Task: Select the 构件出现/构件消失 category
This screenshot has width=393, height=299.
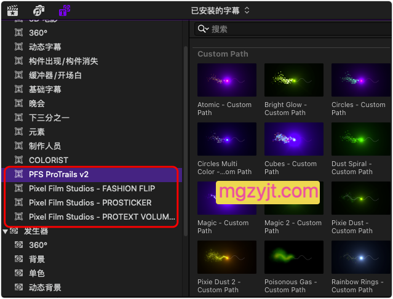Action: click(x=92, y=61)
